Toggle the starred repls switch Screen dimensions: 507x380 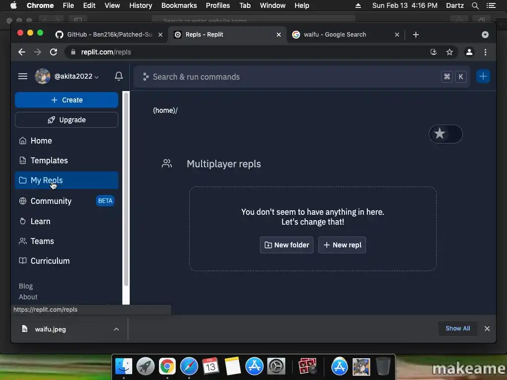446,134
